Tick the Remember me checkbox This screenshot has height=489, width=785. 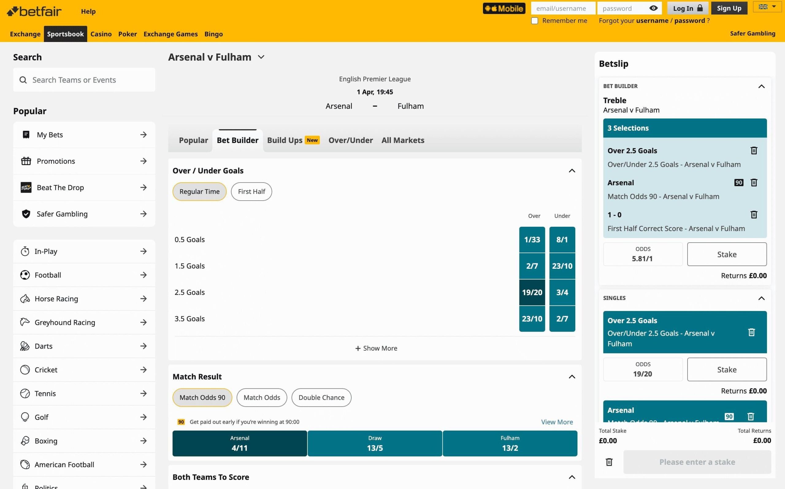tap(534, 21)
